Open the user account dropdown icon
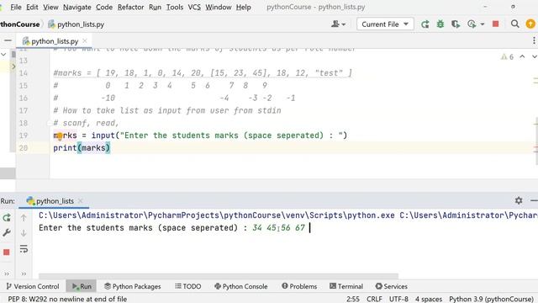 tap(338, 24)
